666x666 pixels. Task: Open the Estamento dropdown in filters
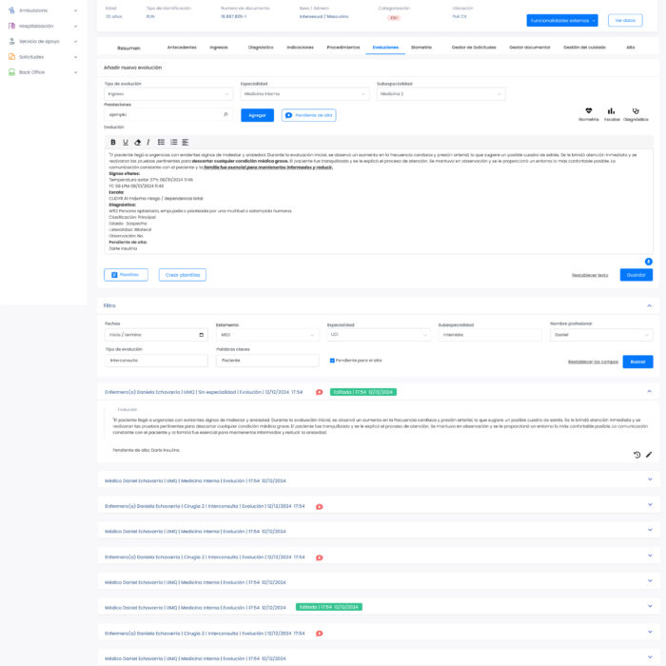coord(266,335)
